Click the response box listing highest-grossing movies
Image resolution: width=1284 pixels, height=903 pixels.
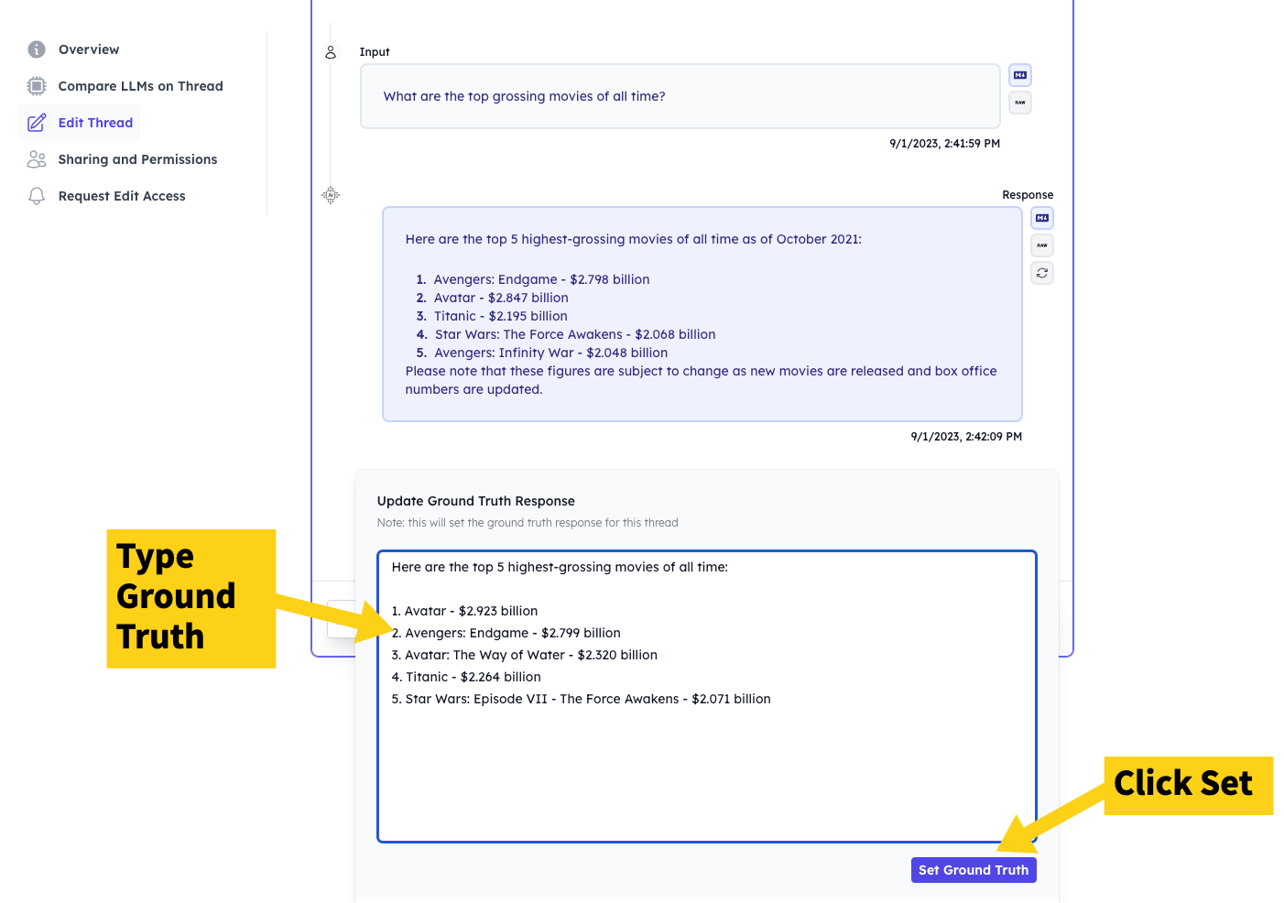pos(702,314)
